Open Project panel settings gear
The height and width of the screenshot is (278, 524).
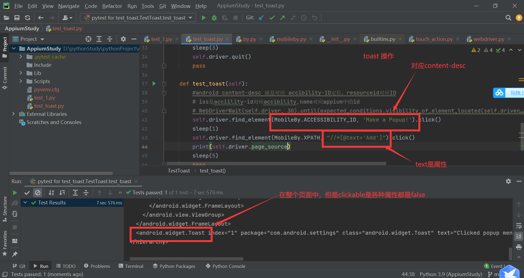123,39
